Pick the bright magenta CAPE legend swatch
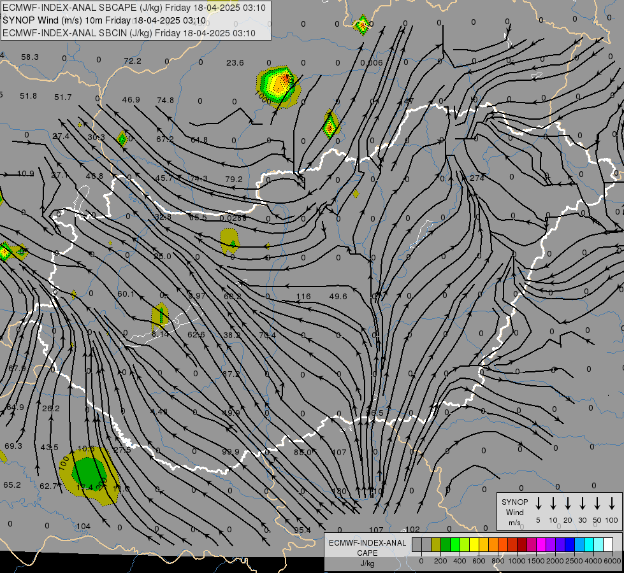This screenshot has height=573, width=624. click(x=541, y=545)
